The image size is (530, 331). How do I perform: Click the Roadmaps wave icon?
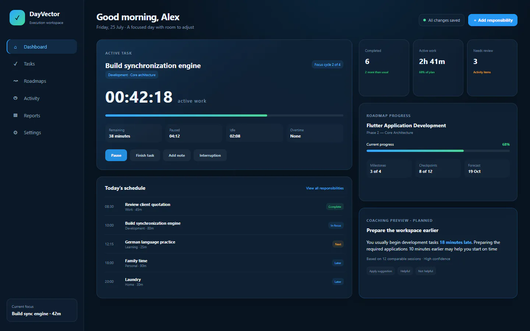pos(15,81)
